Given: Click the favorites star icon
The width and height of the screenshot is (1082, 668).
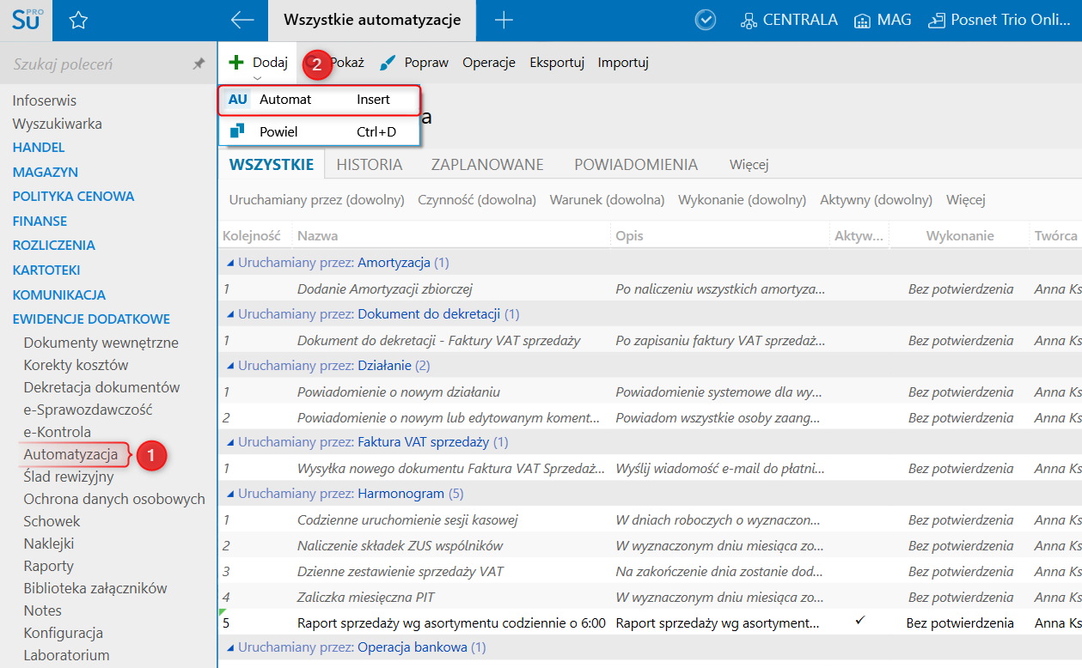Looking at the screenshot, I should pos(78,21).
